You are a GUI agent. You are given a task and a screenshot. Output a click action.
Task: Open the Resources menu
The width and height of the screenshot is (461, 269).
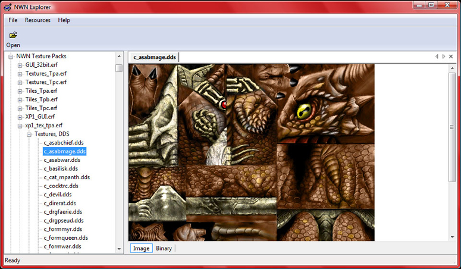point(37,20)
